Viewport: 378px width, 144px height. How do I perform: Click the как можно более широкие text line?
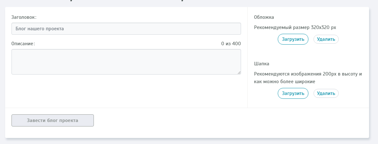tap(284, 82)
